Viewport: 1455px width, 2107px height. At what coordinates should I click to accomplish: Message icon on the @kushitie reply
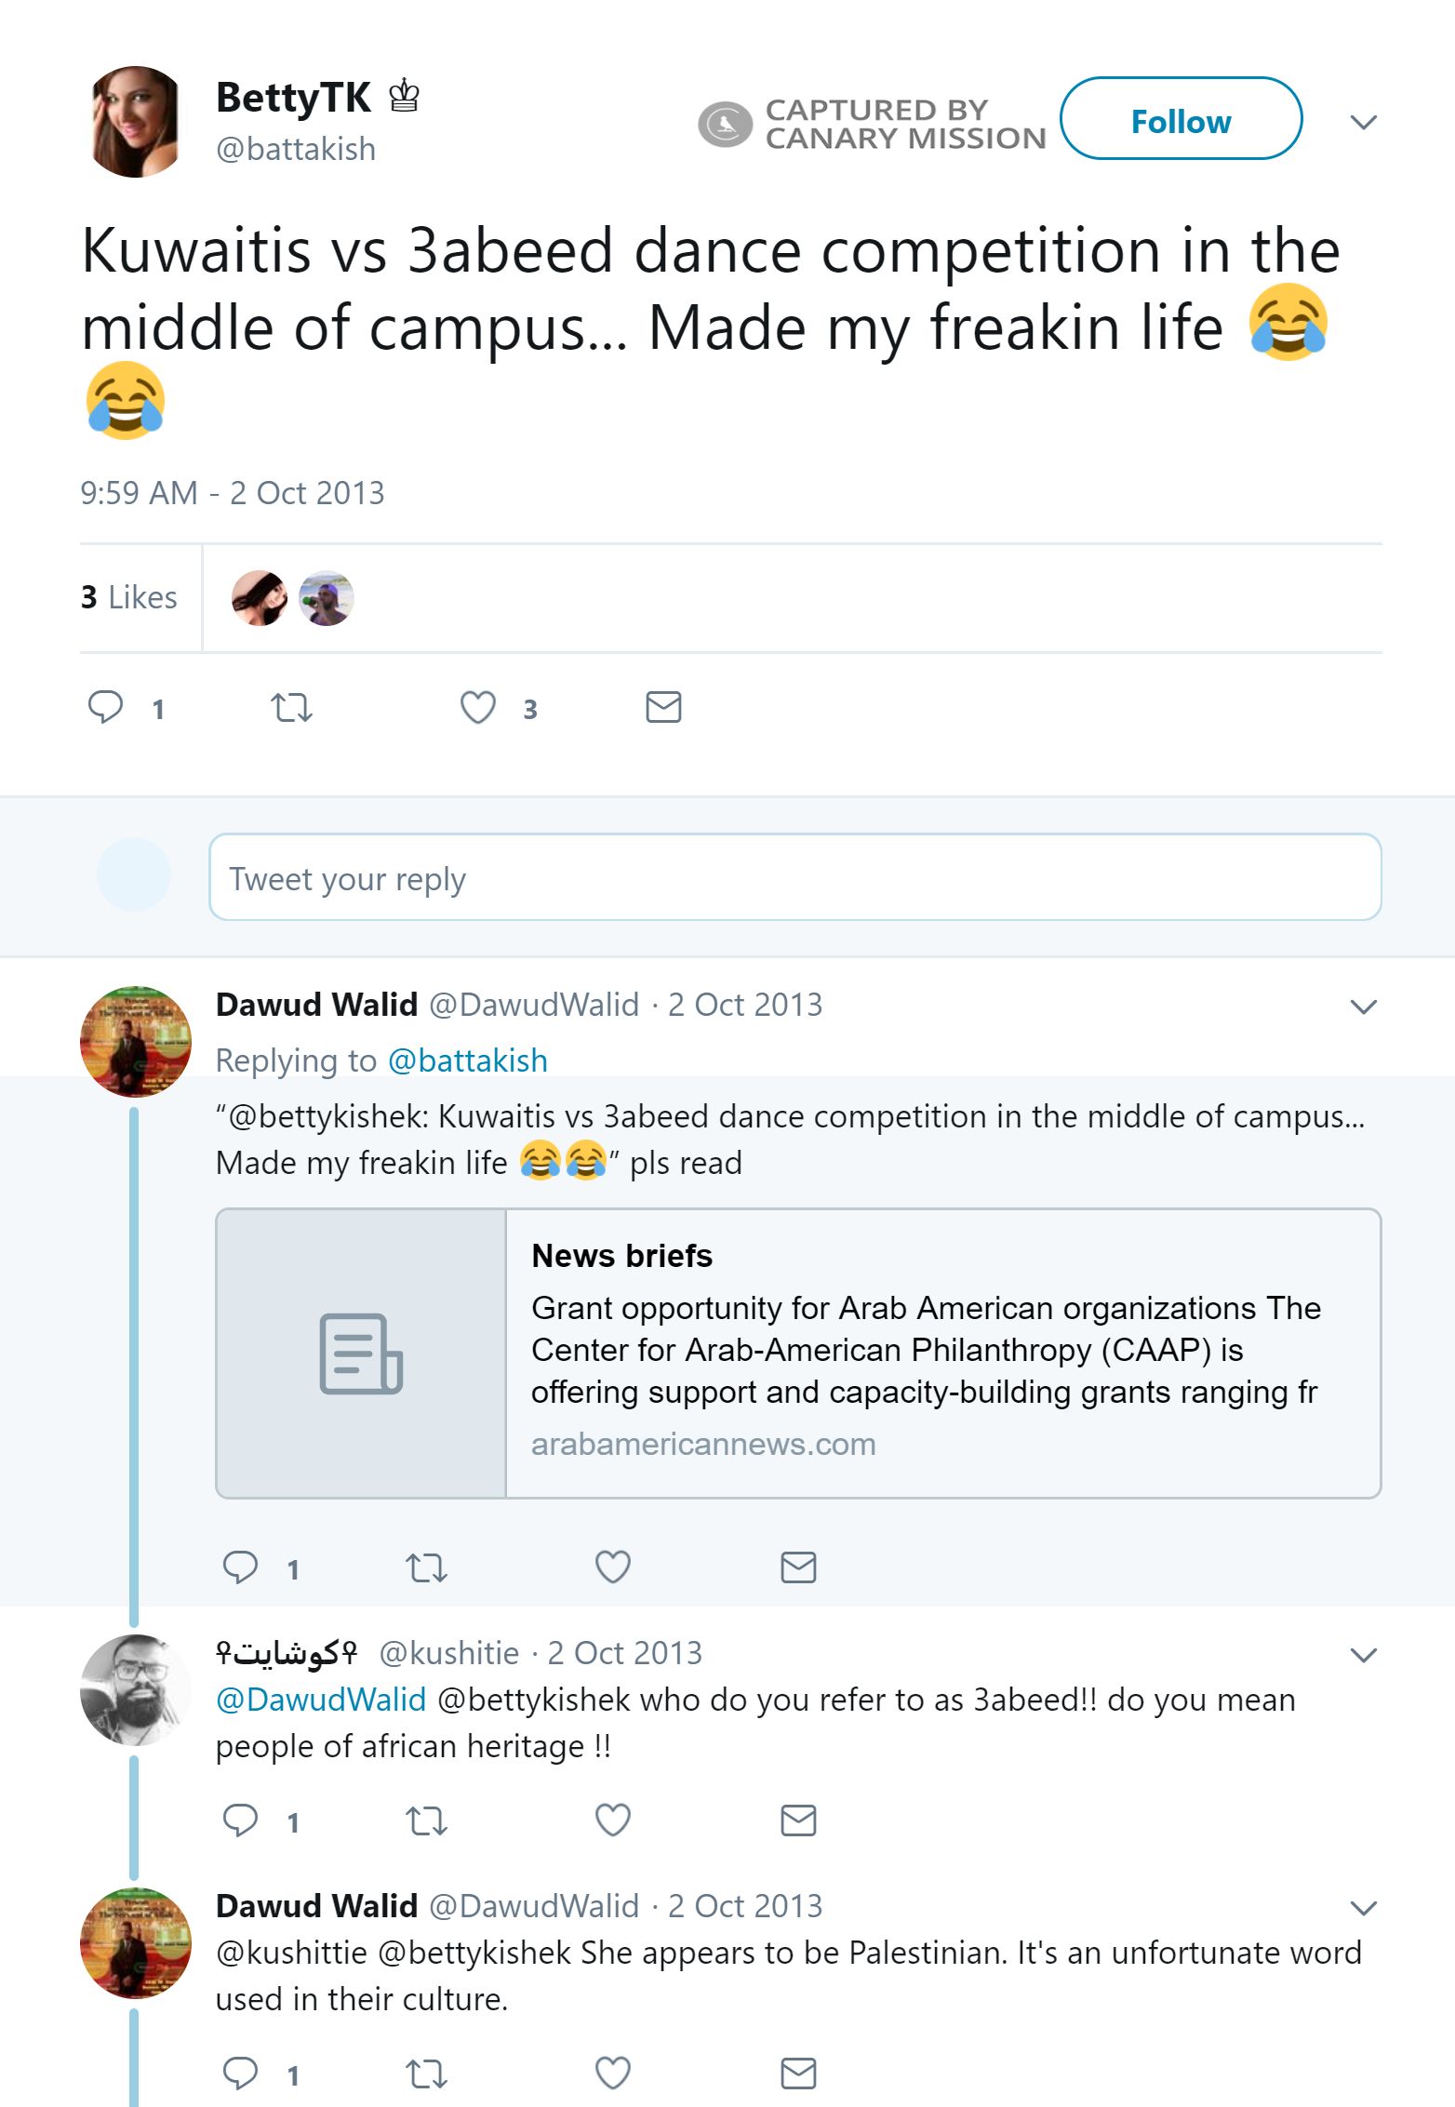tap(798, 1820)
